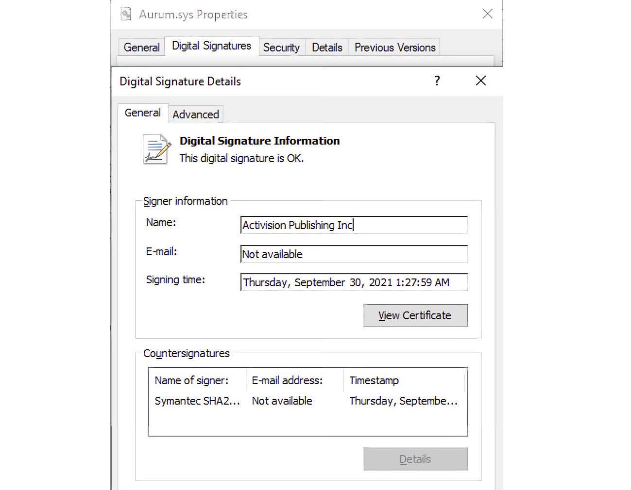The width and height of the screenshot is (631, 490).
Task: Click the digital signature certificate icon
Action: point(157,149)
